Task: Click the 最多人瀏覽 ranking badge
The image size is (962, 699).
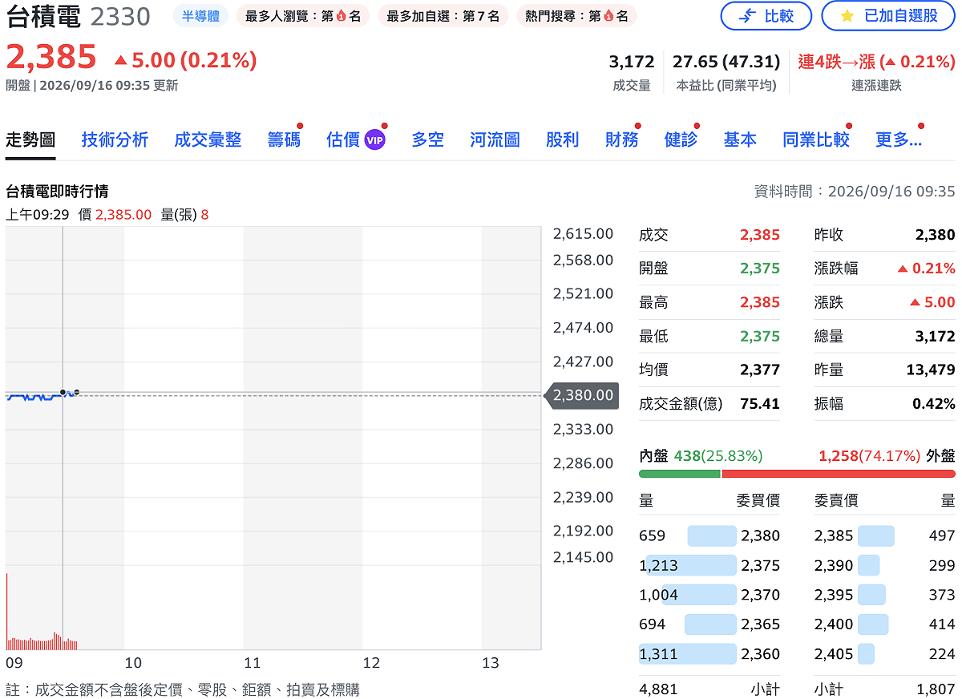Action: 302,16
